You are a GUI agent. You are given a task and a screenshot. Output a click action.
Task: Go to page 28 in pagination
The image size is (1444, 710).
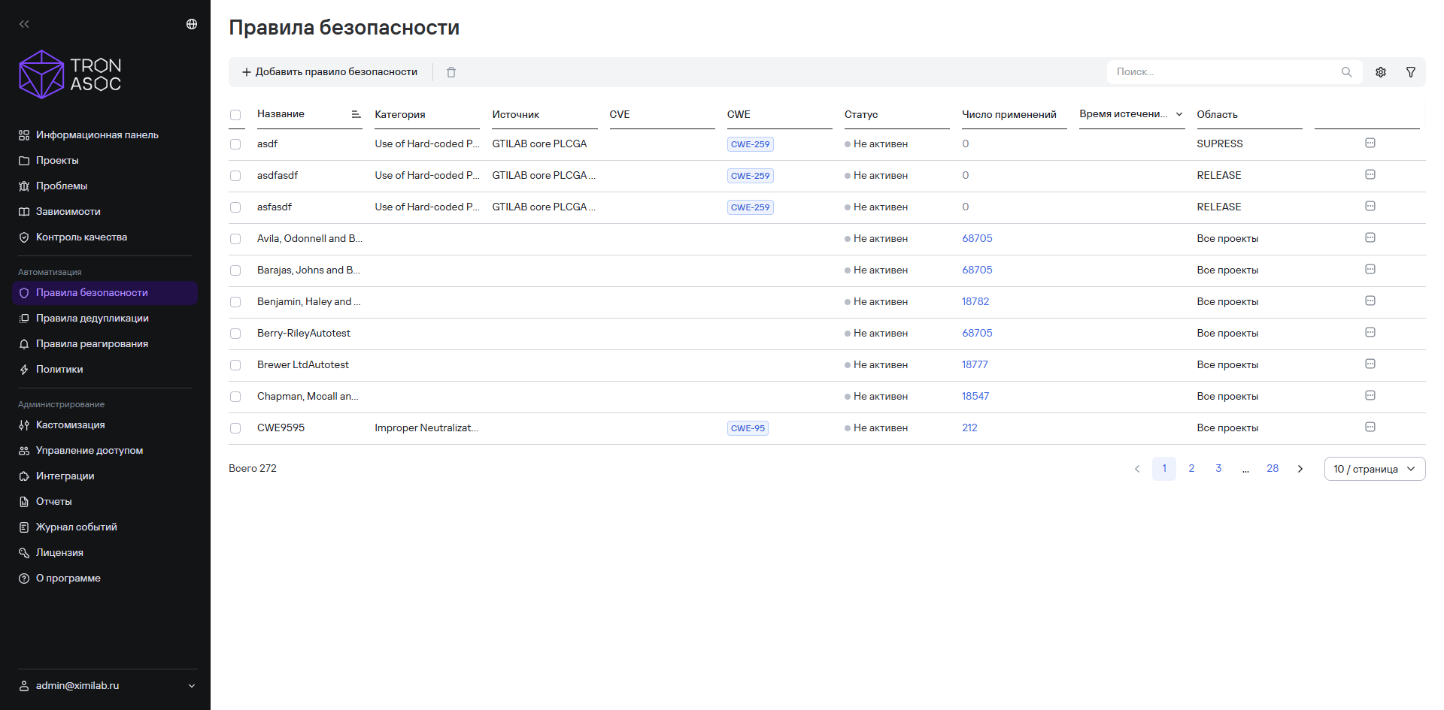(x=1273, y=468)
